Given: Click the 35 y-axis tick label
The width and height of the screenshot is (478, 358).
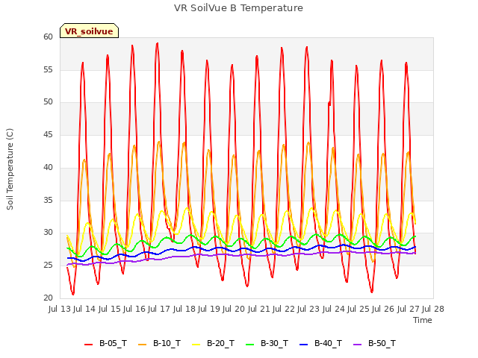Looking at the screenshot, I should pos(48,200).
